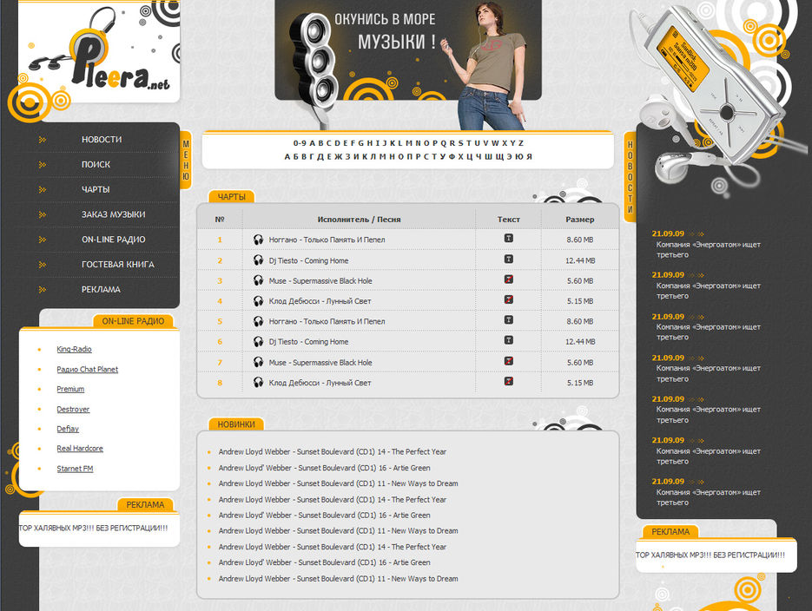This screenshot has width=812, height=611.
Task: Select Cyrillic letter Я in alphabet bar
Action: 529,157
